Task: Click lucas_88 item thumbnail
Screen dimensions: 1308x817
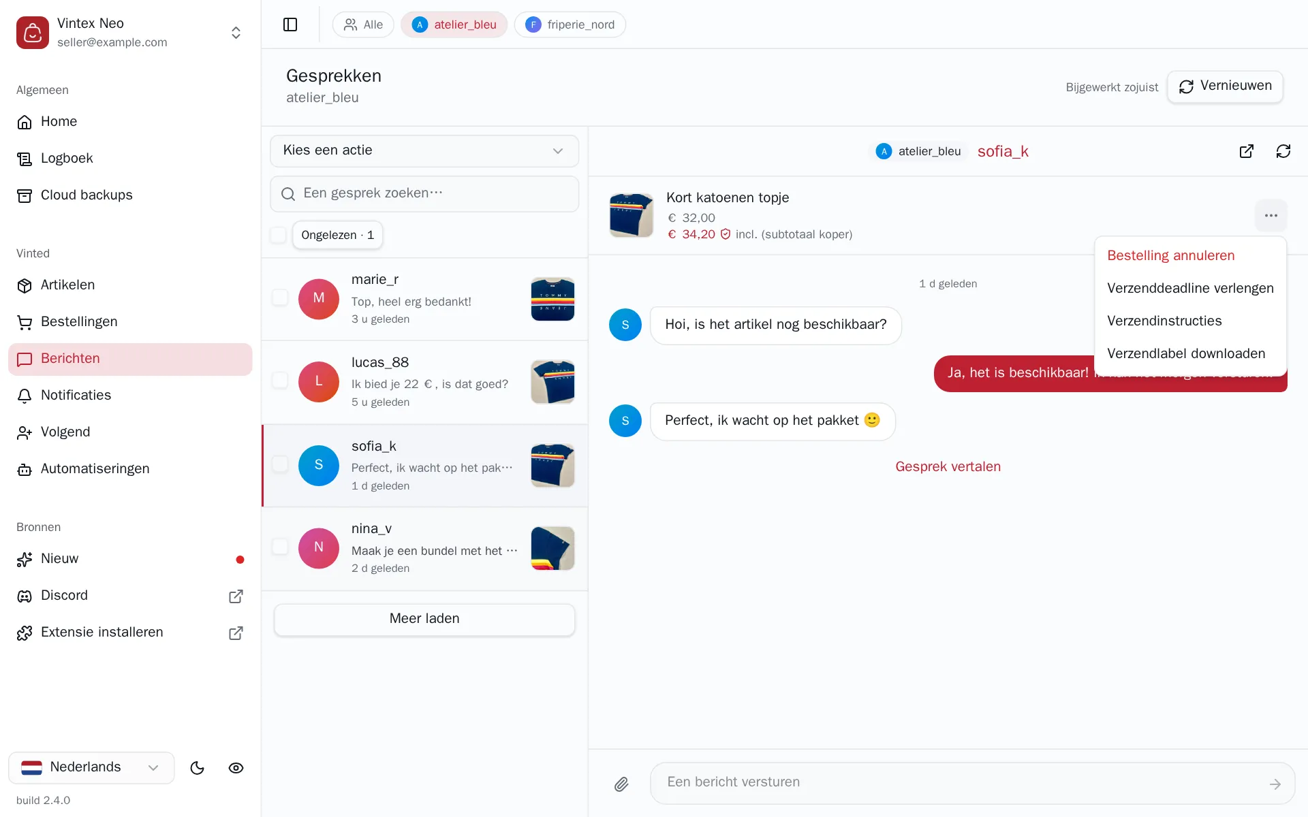Action: tap(552, 382)
